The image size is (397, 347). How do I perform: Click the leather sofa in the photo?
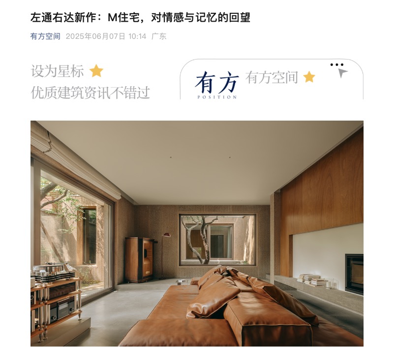click(x=223, y=309)
